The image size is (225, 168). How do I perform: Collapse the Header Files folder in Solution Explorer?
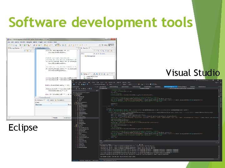pos(74,104)
